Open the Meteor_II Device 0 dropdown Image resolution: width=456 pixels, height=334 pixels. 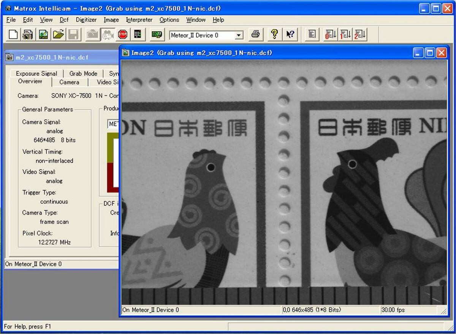pos(239,35)
